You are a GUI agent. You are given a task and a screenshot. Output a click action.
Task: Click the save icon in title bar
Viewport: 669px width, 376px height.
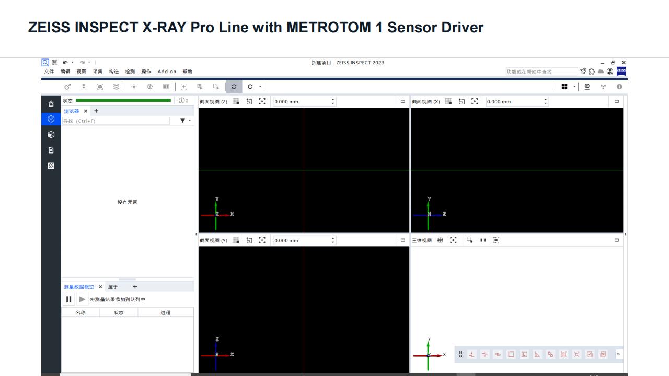54,63
